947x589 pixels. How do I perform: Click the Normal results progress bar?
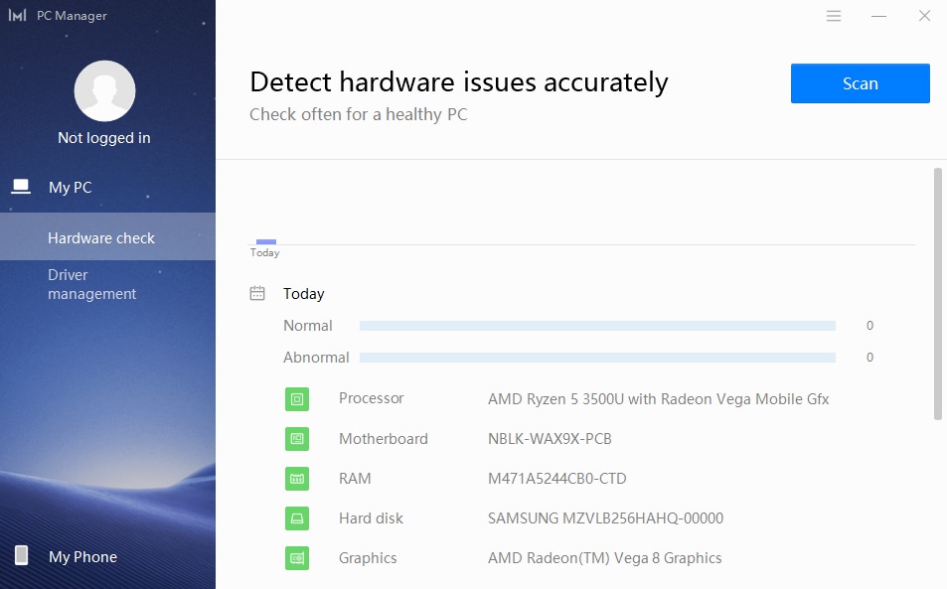(x=597, y=326)
